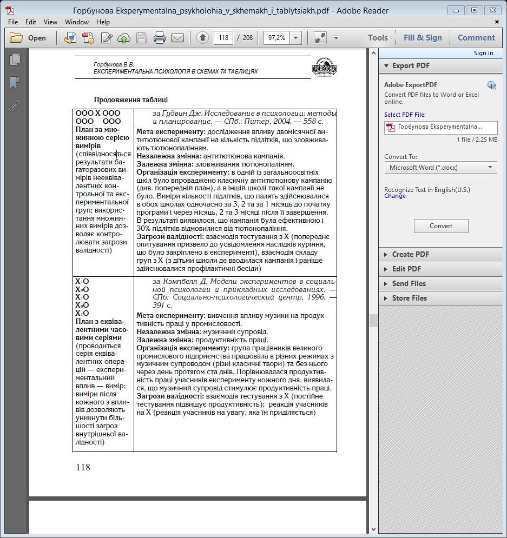Click the page number input field
This screenshot has width=507, height=538.
(223, 38)
